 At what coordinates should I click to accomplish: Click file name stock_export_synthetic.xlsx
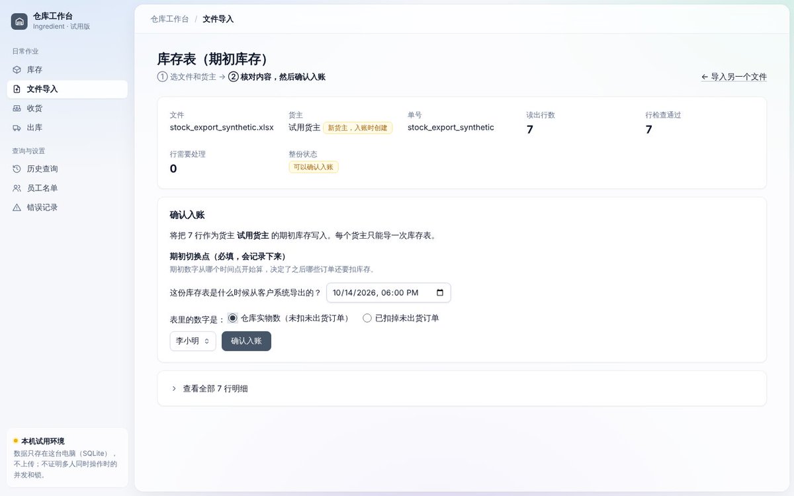click(x=222, y=127)
